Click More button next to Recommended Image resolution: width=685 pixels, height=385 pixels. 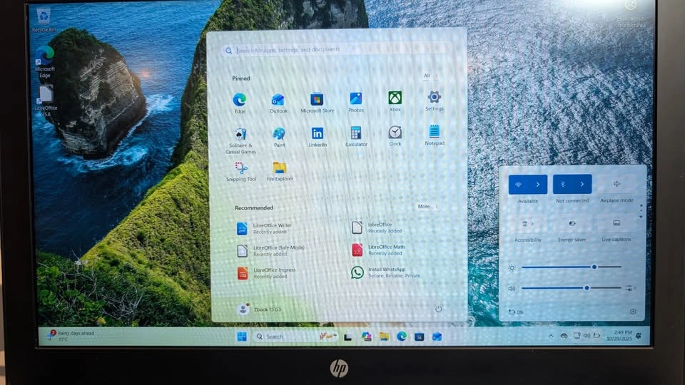click(x=427, y=207)
